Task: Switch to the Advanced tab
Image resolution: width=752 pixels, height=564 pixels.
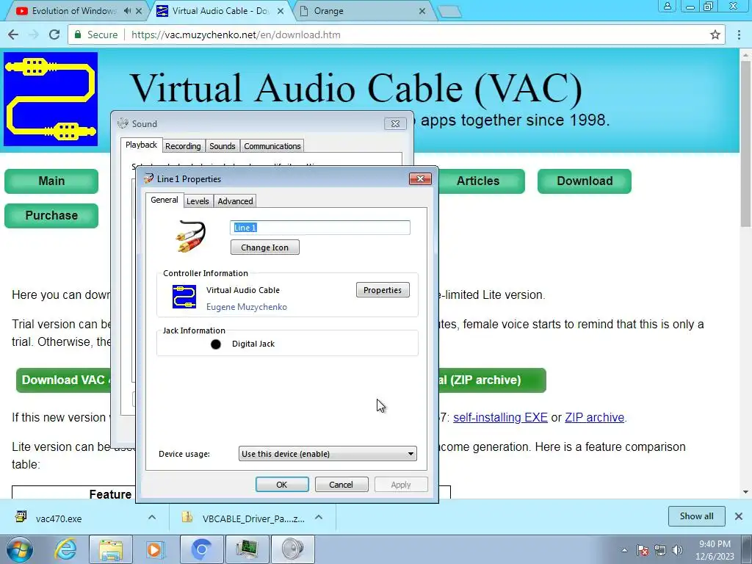Action: 235,201
